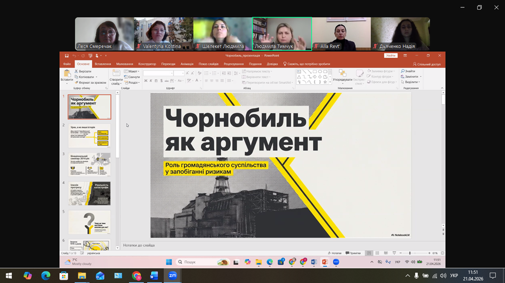Click the Share (Спільний доступ) button
Image resolution: width=505 pixels, height=283 pixels.
click(x=427, y=64)
